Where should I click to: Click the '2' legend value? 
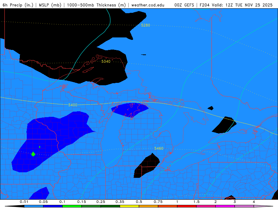(215, 202)
